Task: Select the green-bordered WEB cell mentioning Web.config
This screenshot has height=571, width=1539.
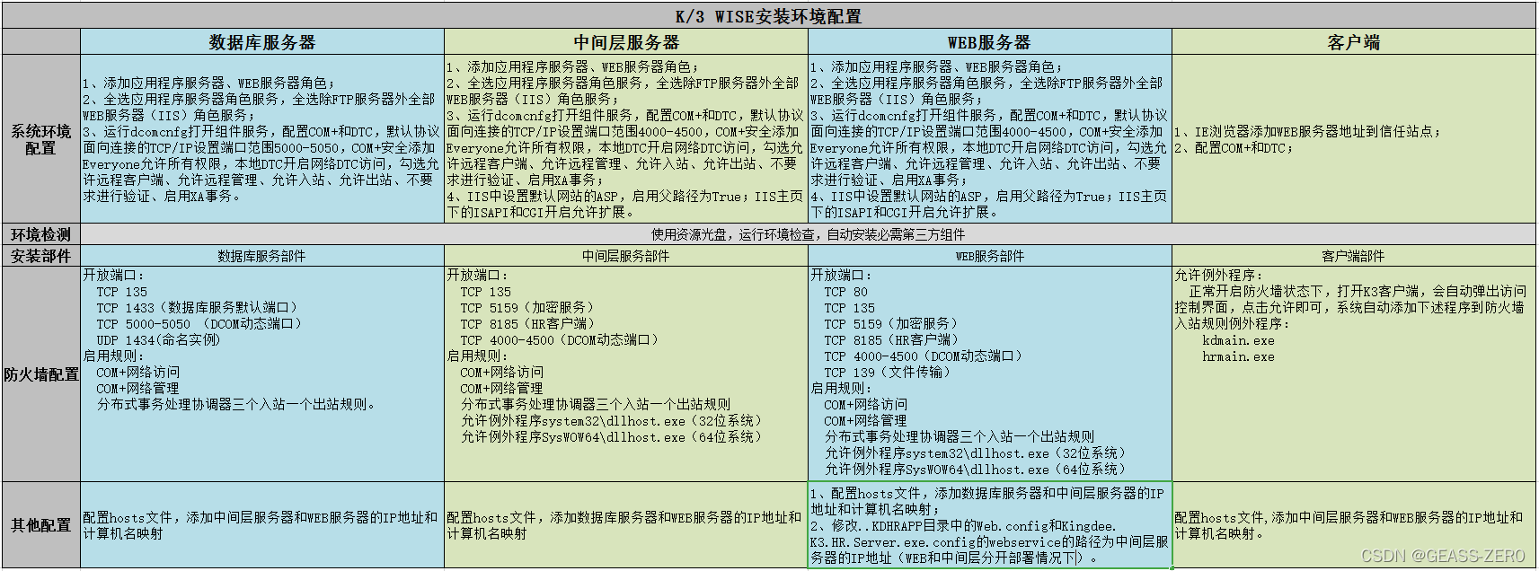Action: (989, 525)
